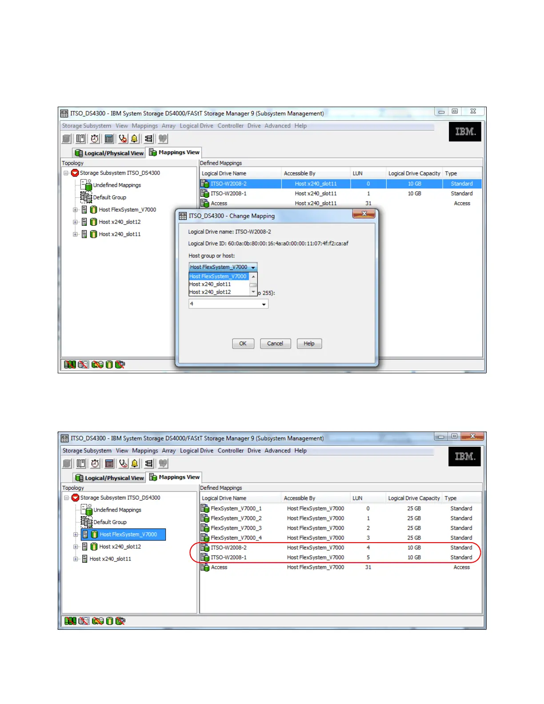
Task: Click the clock monitor icon in the upper window toolbar
Action: [95, 139]
